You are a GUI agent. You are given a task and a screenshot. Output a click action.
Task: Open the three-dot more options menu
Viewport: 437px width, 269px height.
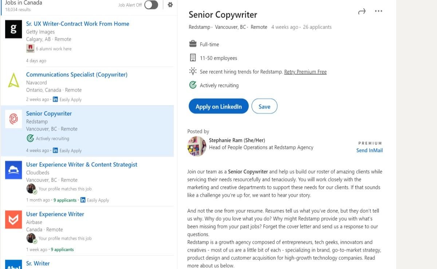378,11
